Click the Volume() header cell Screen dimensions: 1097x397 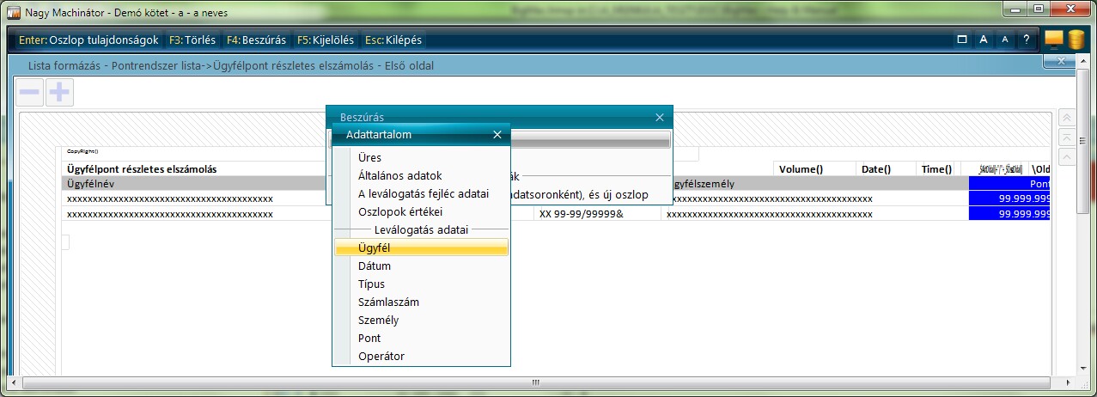coord(814,169)
